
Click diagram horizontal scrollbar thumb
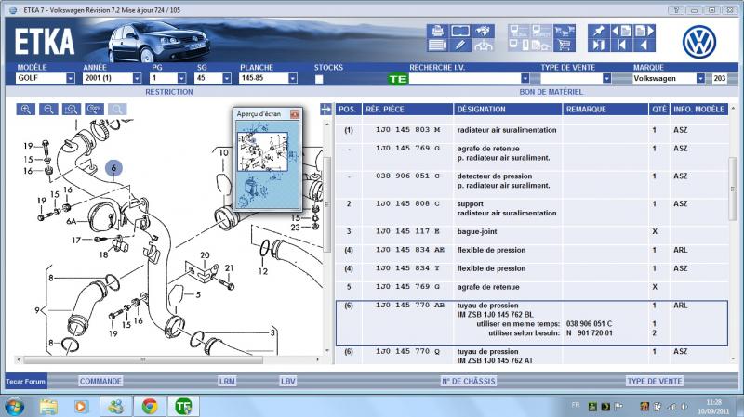click(x=143, y=359)
